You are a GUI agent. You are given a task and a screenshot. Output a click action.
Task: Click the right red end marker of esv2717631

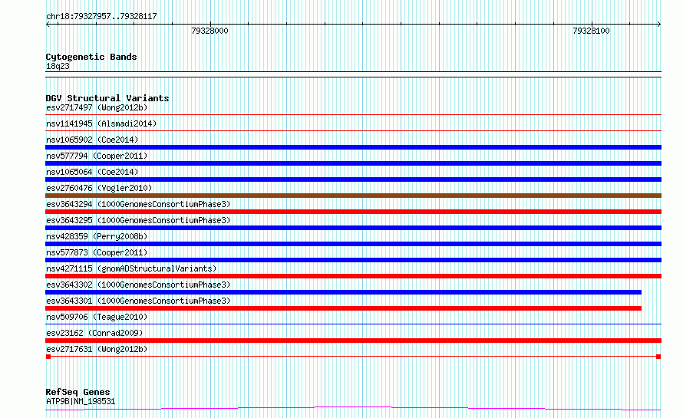click(658, 357)
